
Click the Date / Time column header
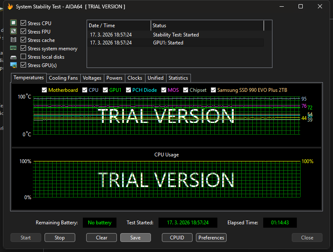click(x=119, y=26)
